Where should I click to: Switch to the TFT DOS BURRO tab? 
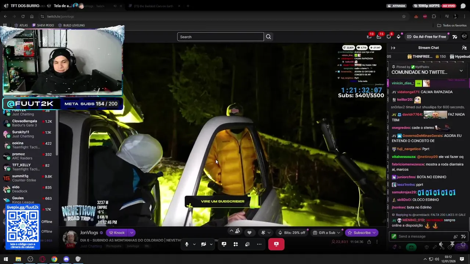click(25, 6)
